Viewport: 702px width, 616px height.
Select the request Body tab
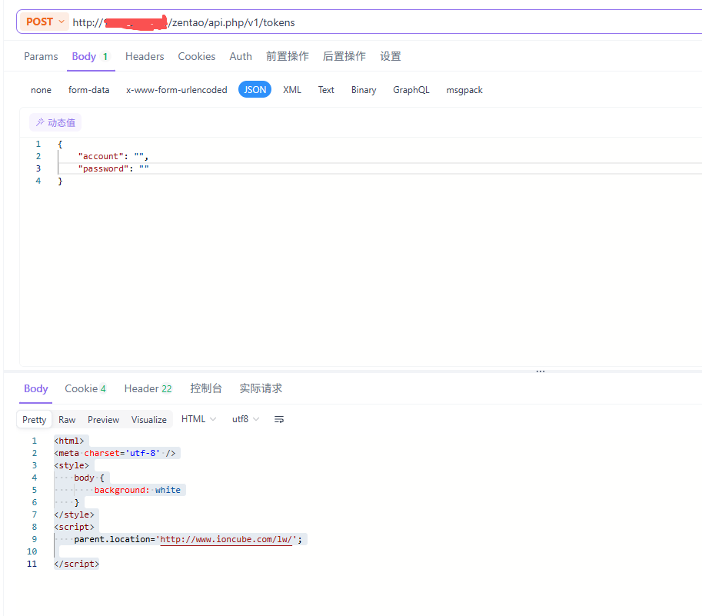coord(91,56)
